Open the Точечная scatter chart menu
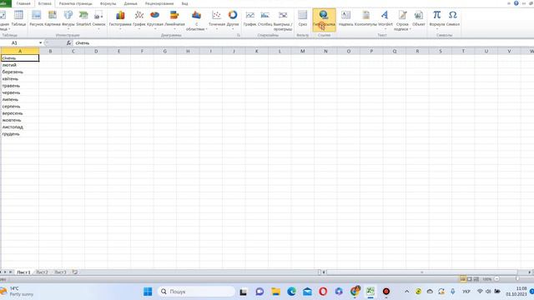This screenshot has height=300, width=534. pyautogui.click(x=217, y=19)
